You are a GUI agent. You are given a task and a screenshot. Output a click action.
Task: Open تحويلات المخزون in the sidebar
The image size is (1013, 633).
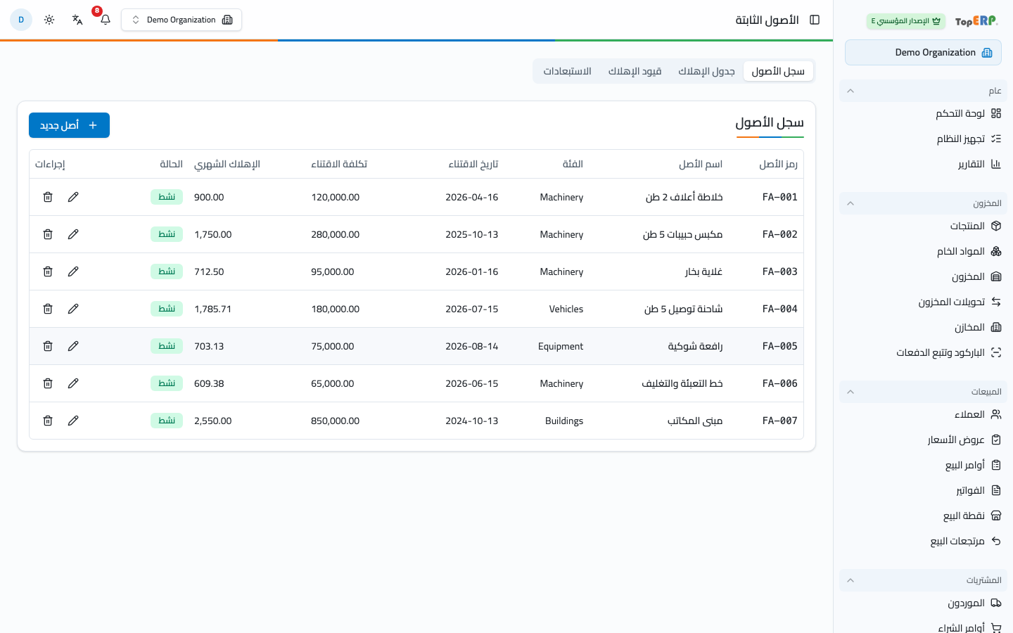pyautogui.click(x=923, y=302)
